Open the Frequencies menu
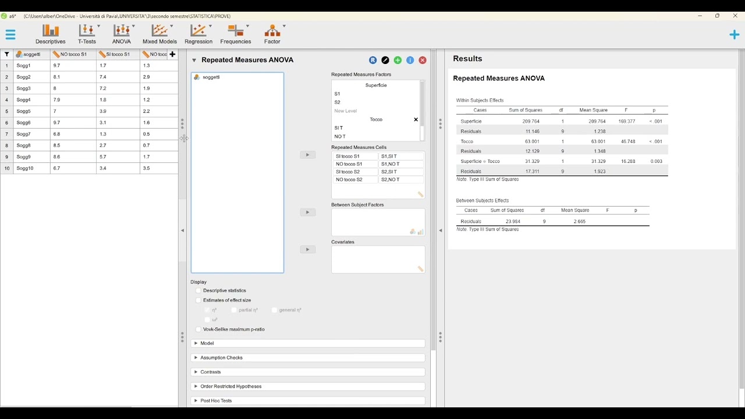 [236, 34]
